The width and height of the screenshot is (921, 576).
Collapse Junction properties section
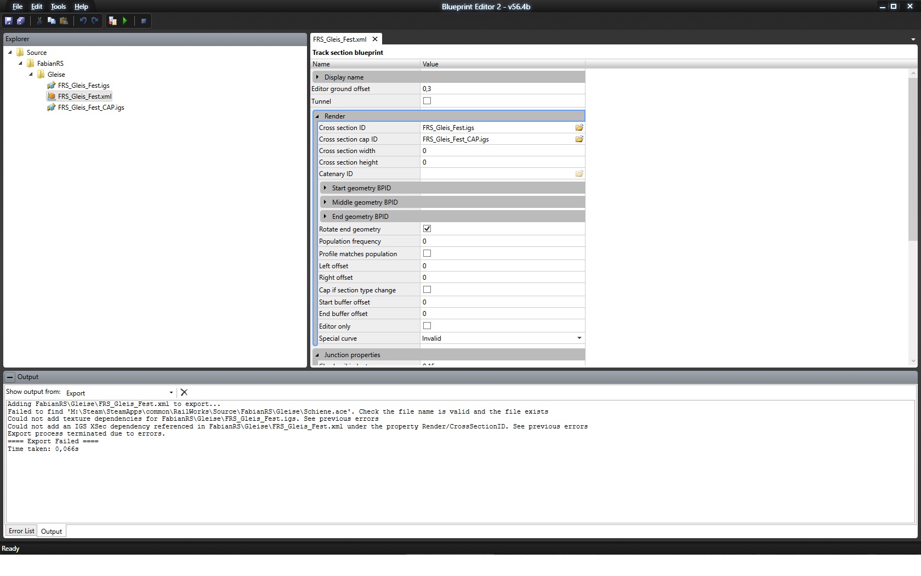click(317, 355)
